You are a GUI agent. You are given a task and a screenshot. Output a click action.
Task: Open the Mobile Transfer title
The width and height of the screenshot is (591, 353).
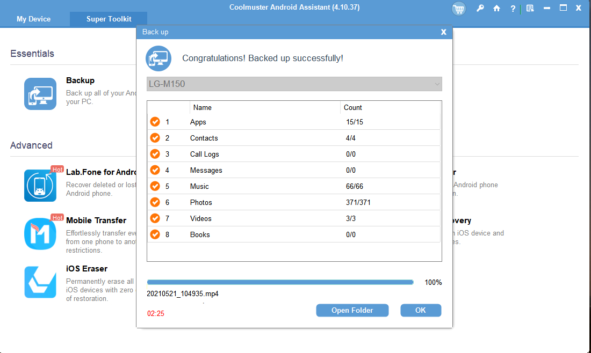(x=96, y=220)
